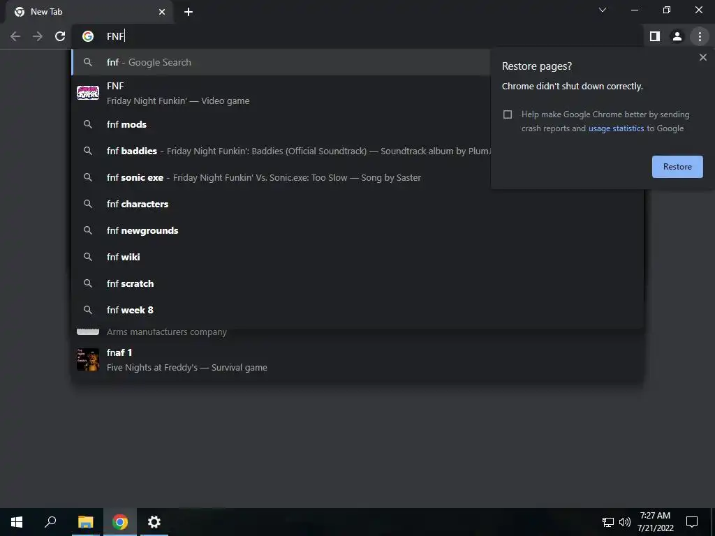The width and height of the screenshot is (715, 536).
Task: Pick the fnf newgrounds suggestion
Action: [x=357, y=230]
